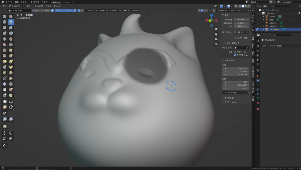Click the search field in the outliner
This screenshot has width=301, height=170.
coord(280,6)
